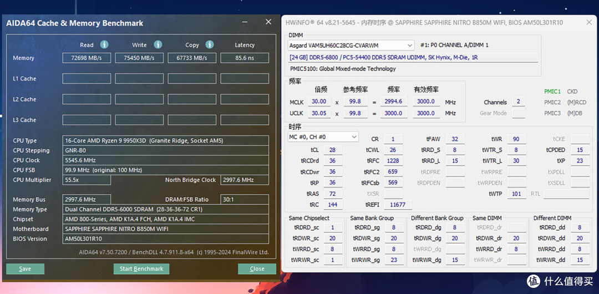Click the empty RTL field
The image size is (599, 294).
[x=566, y=194]
